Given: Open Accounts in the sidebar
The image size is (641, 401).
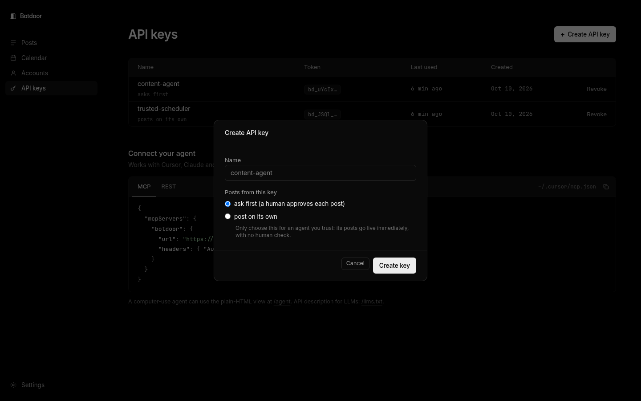Looking at the screenshot, I should (x=52, y=73).
